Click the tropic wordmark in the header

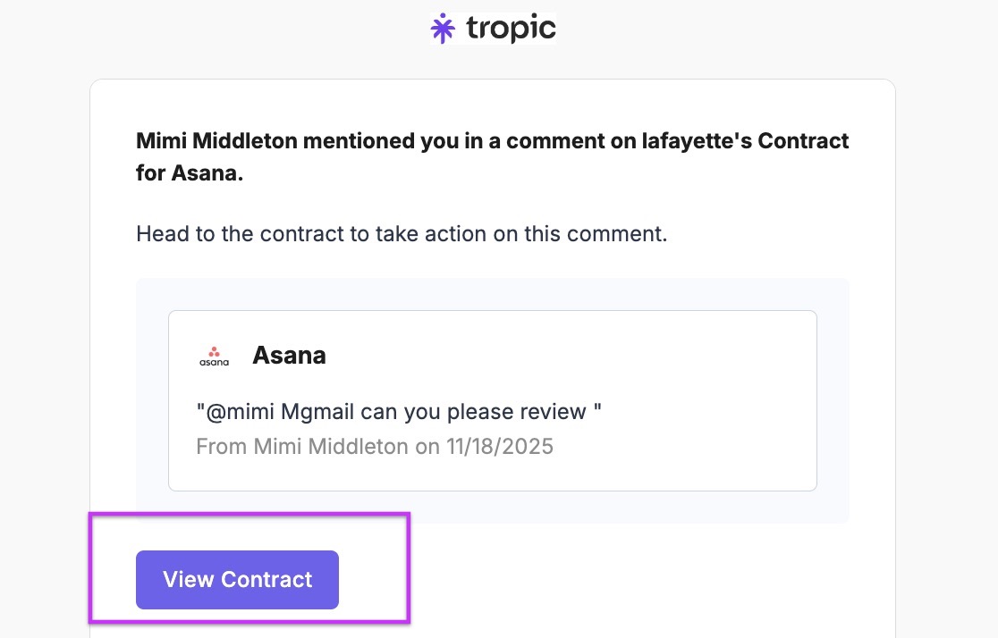tap(511, 29)
